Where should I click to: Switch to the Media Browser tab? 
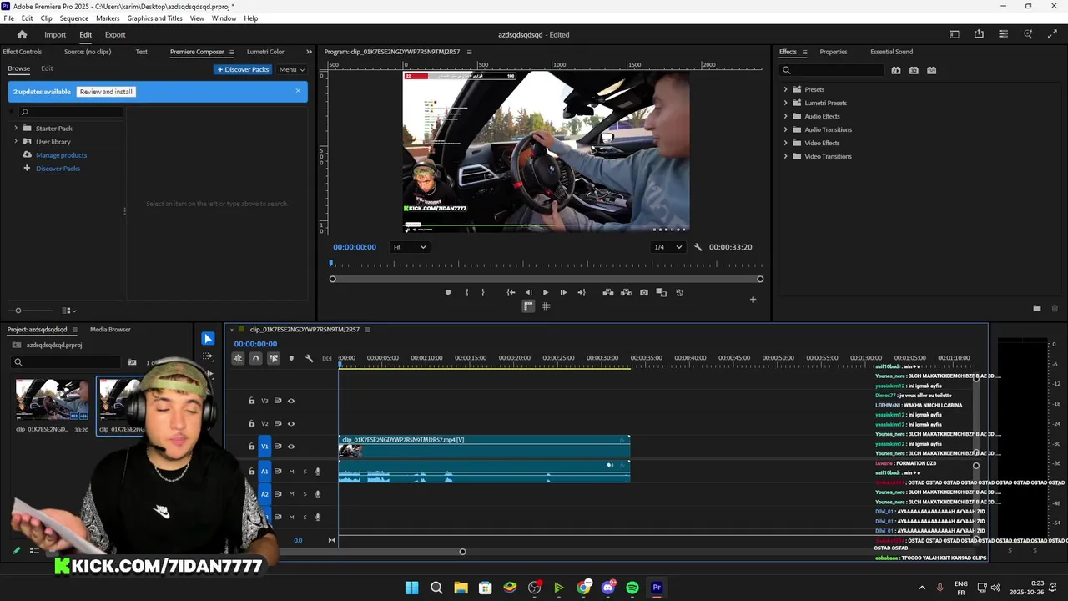[110, 330]
